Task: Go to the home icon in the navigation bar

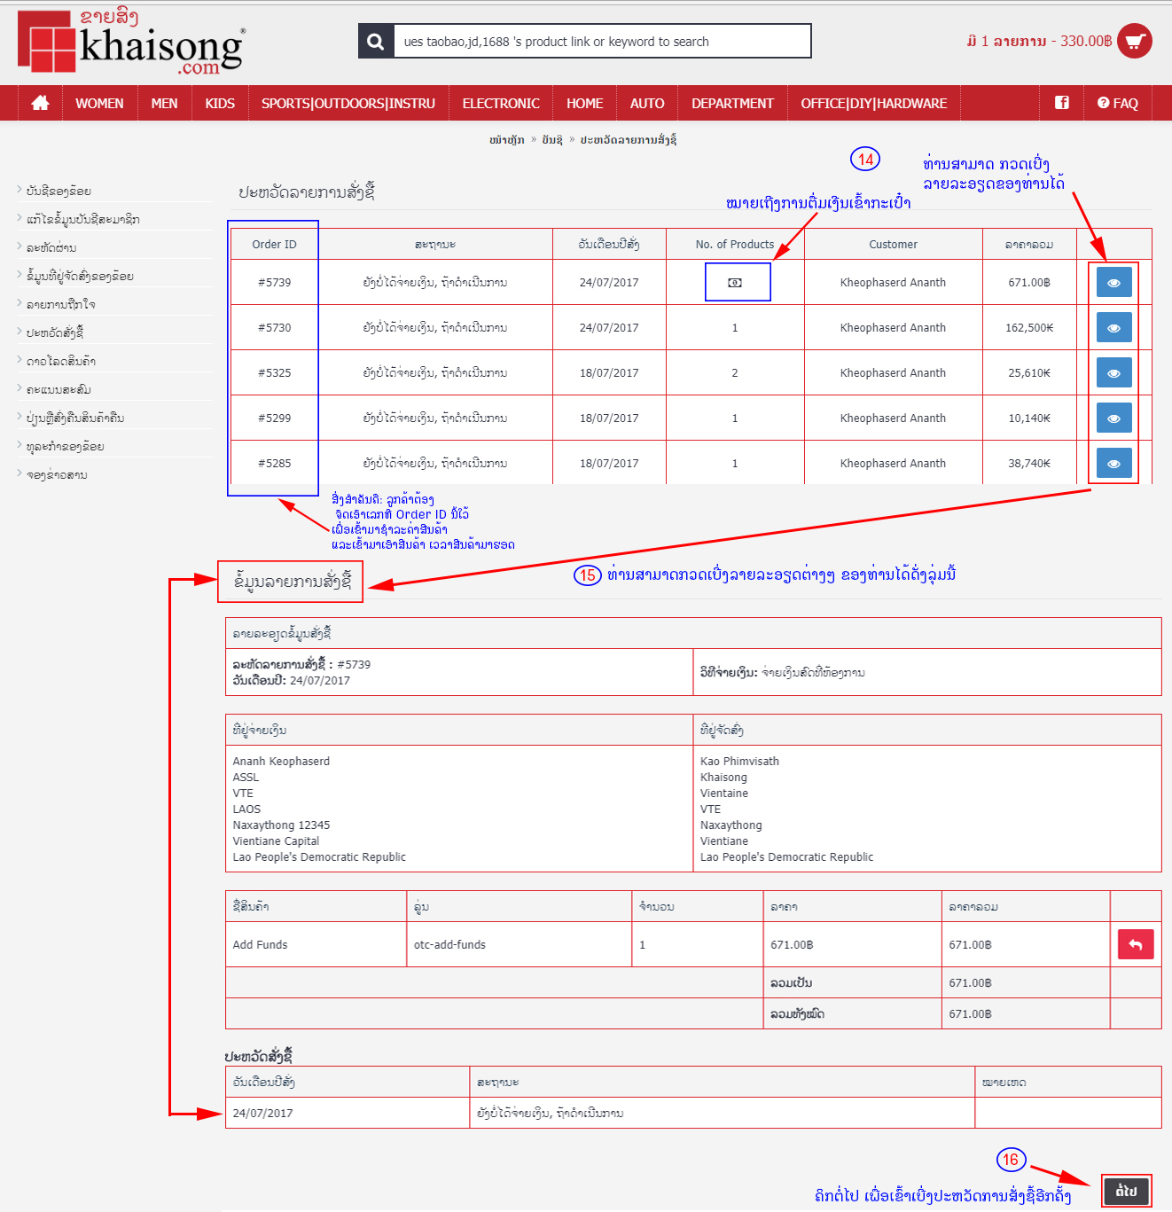Action: point(40,103)
